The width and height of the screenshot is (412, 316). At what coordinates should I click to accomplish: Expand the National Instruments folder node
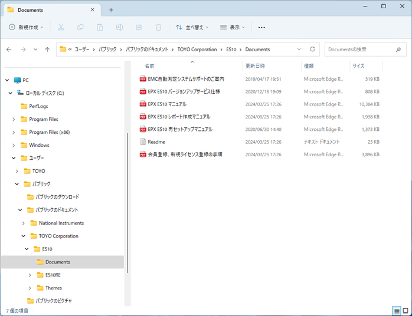point(24,223)
